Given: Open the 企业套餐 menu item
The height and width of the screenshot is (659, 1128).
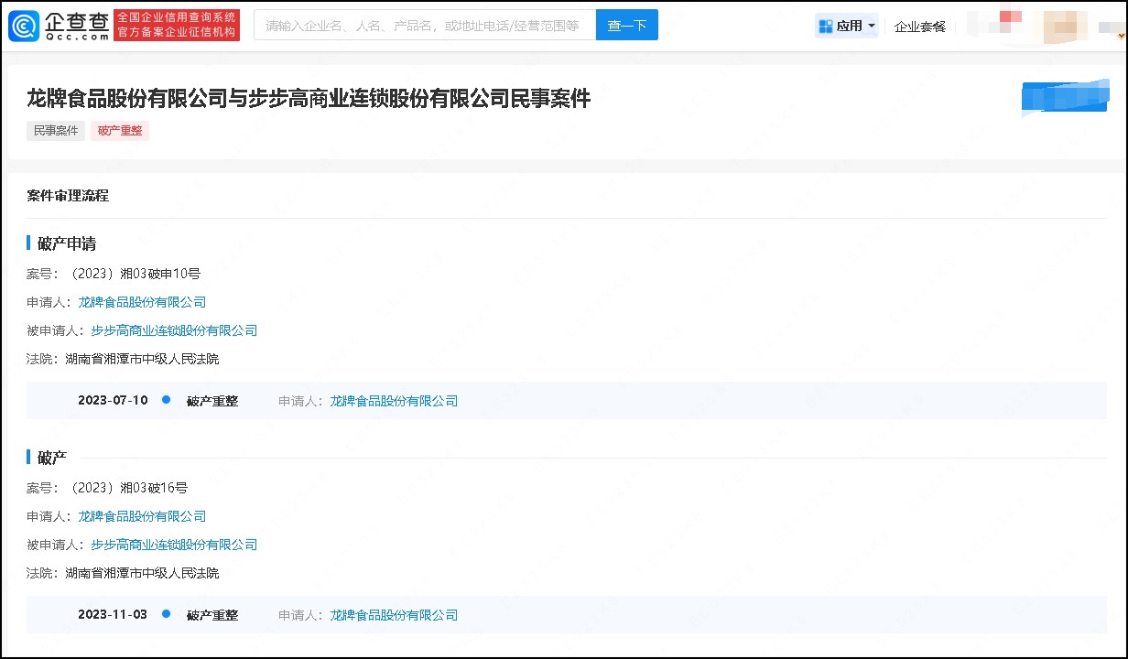Looking at the screenshot, I should (919, 27).
